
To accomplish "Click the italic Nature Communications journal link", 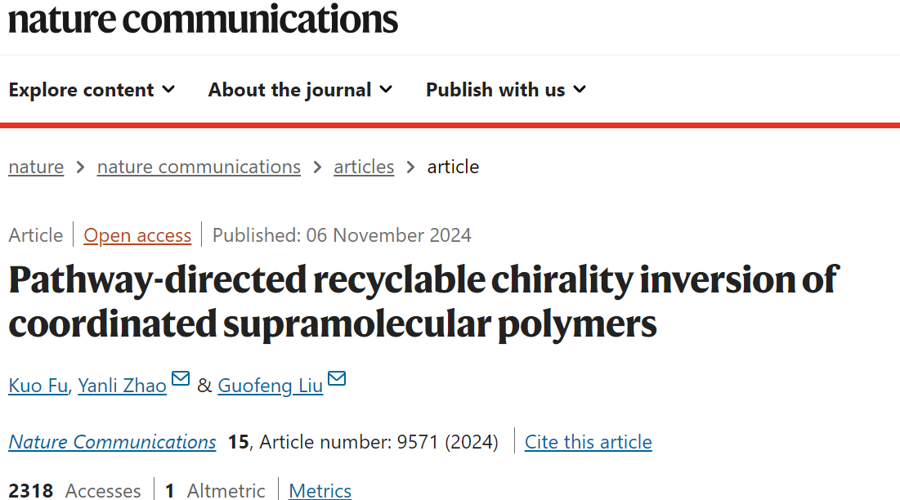I will pyautogui.click(x=113, y=442).
